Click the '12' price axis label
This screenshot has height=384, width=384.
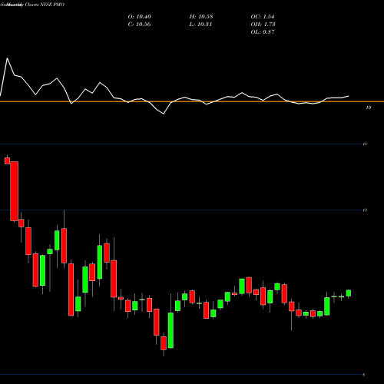[x=365, y=210]
